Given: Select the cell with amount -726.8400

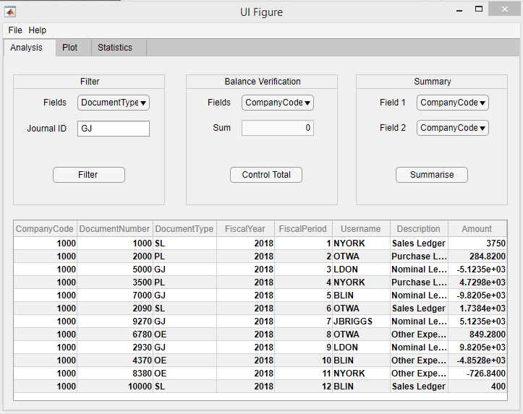Looking at the screenshot, I should 477,374.
